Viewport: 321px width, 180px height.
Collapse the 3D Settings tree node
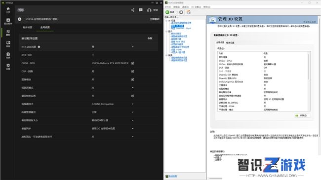pos(166,21)
